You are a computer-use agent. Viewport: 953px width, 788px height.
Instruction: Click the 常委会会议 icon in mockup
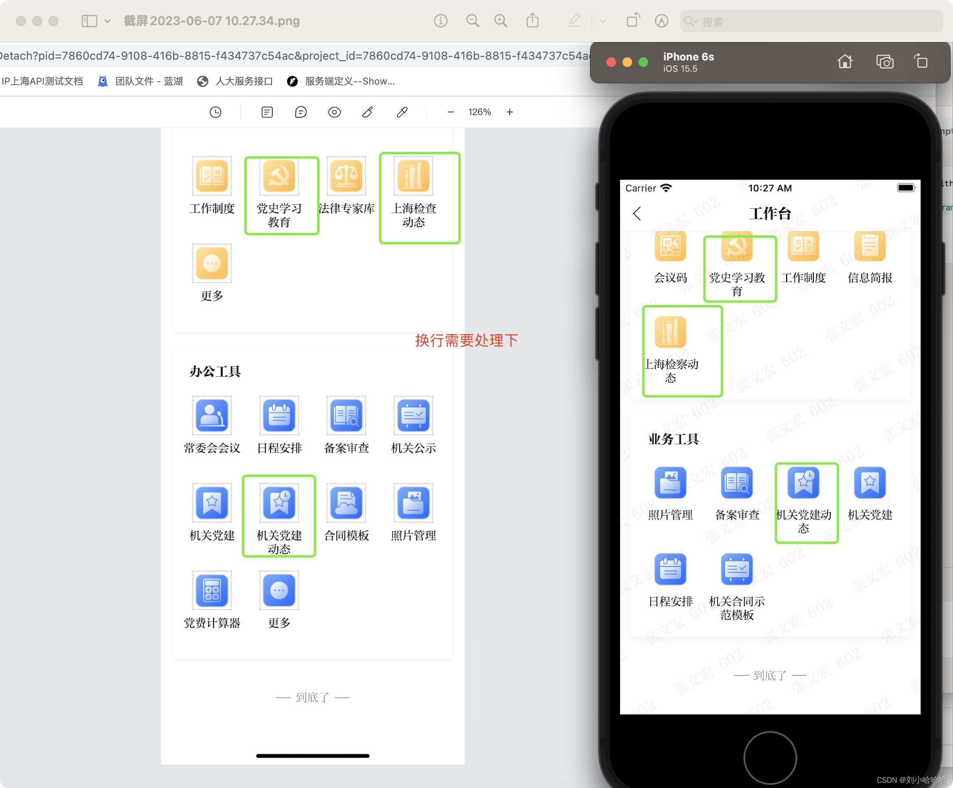[x=212, y=415]
